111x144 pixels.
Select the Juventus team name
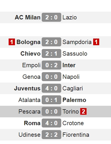click(x=27, y=88)
